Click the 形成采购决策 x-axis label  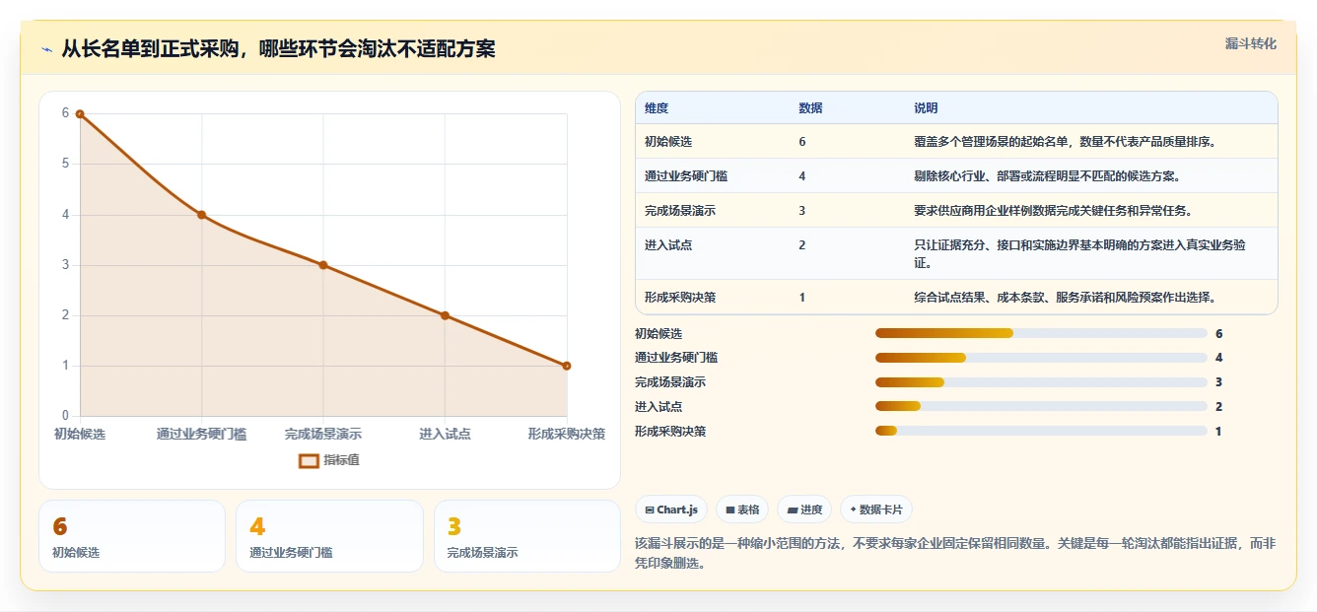click(567, 434)
